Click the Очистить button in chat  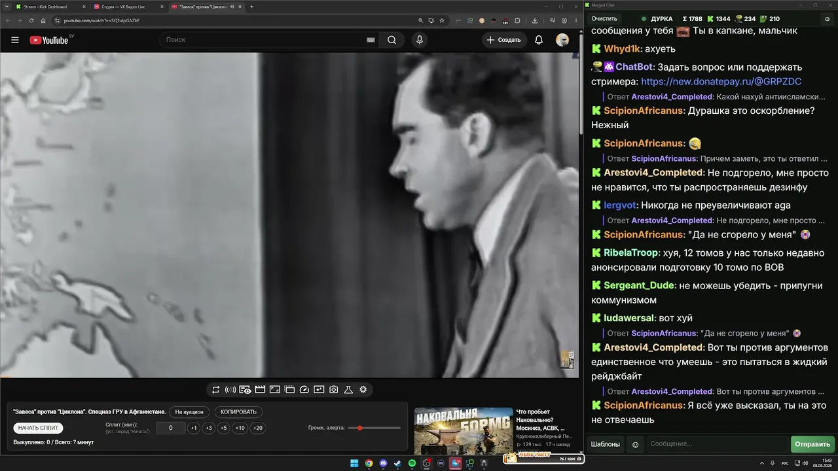click(604, 19)
